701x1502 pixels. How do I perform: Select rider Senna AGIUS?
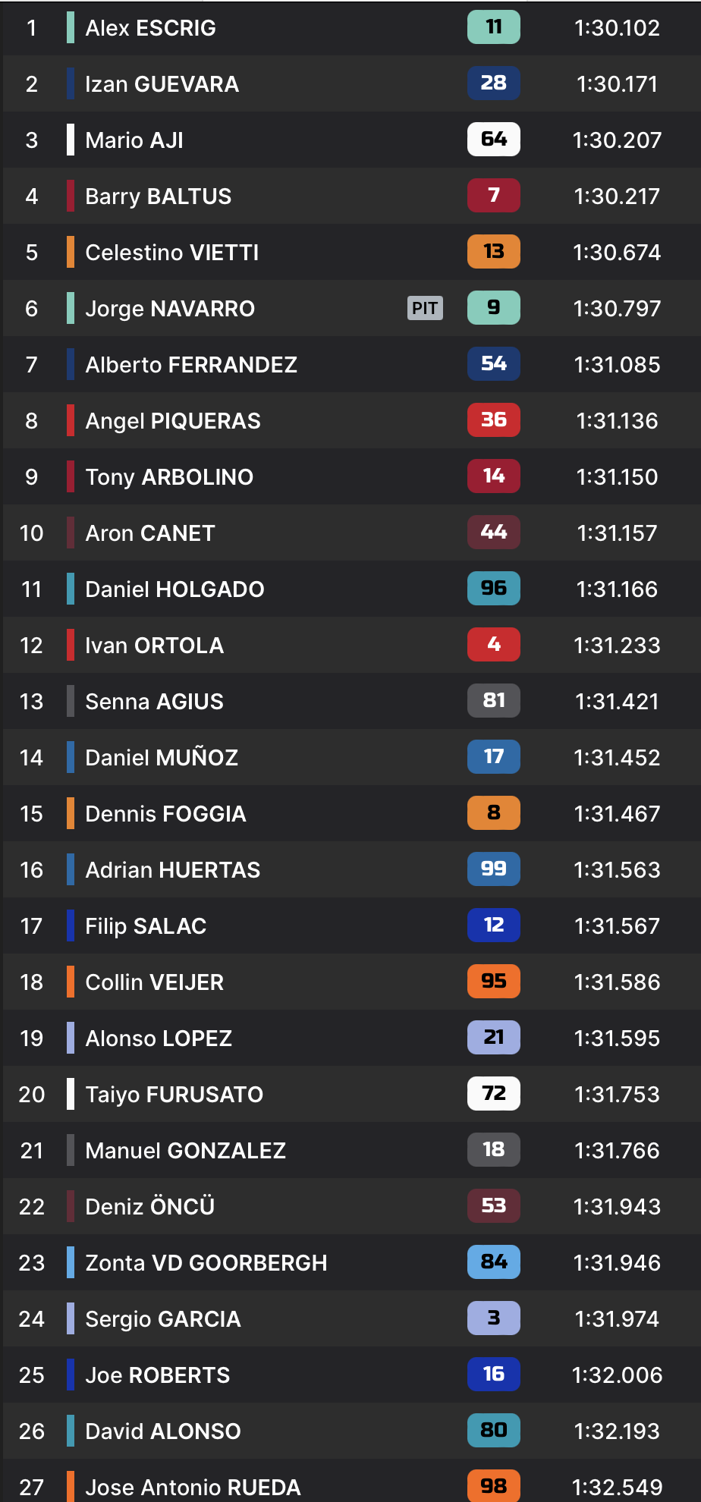[x=154, y=701]
